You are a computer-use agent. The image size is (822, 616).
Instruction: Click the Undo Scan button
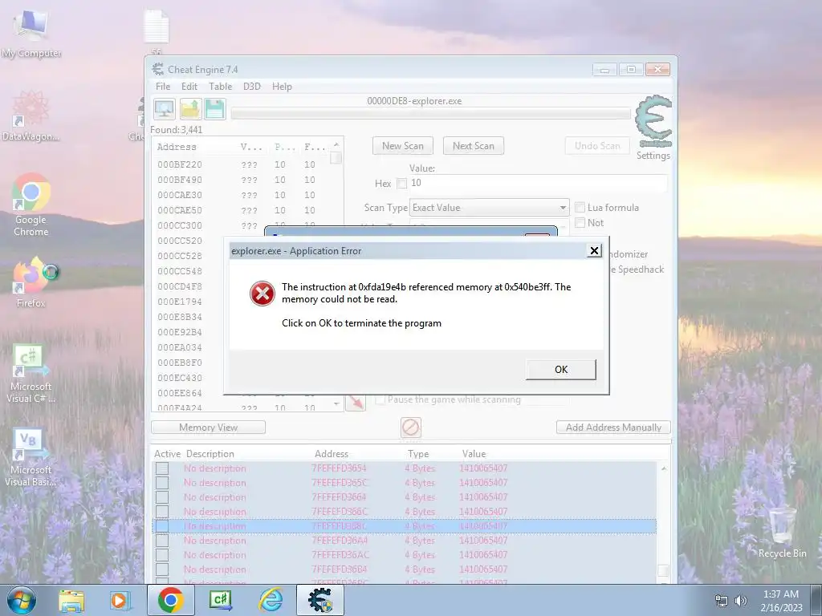click(x=597, y=146)
